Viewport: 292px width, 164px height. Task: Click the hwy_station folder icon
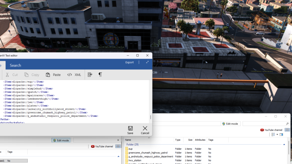127,161
